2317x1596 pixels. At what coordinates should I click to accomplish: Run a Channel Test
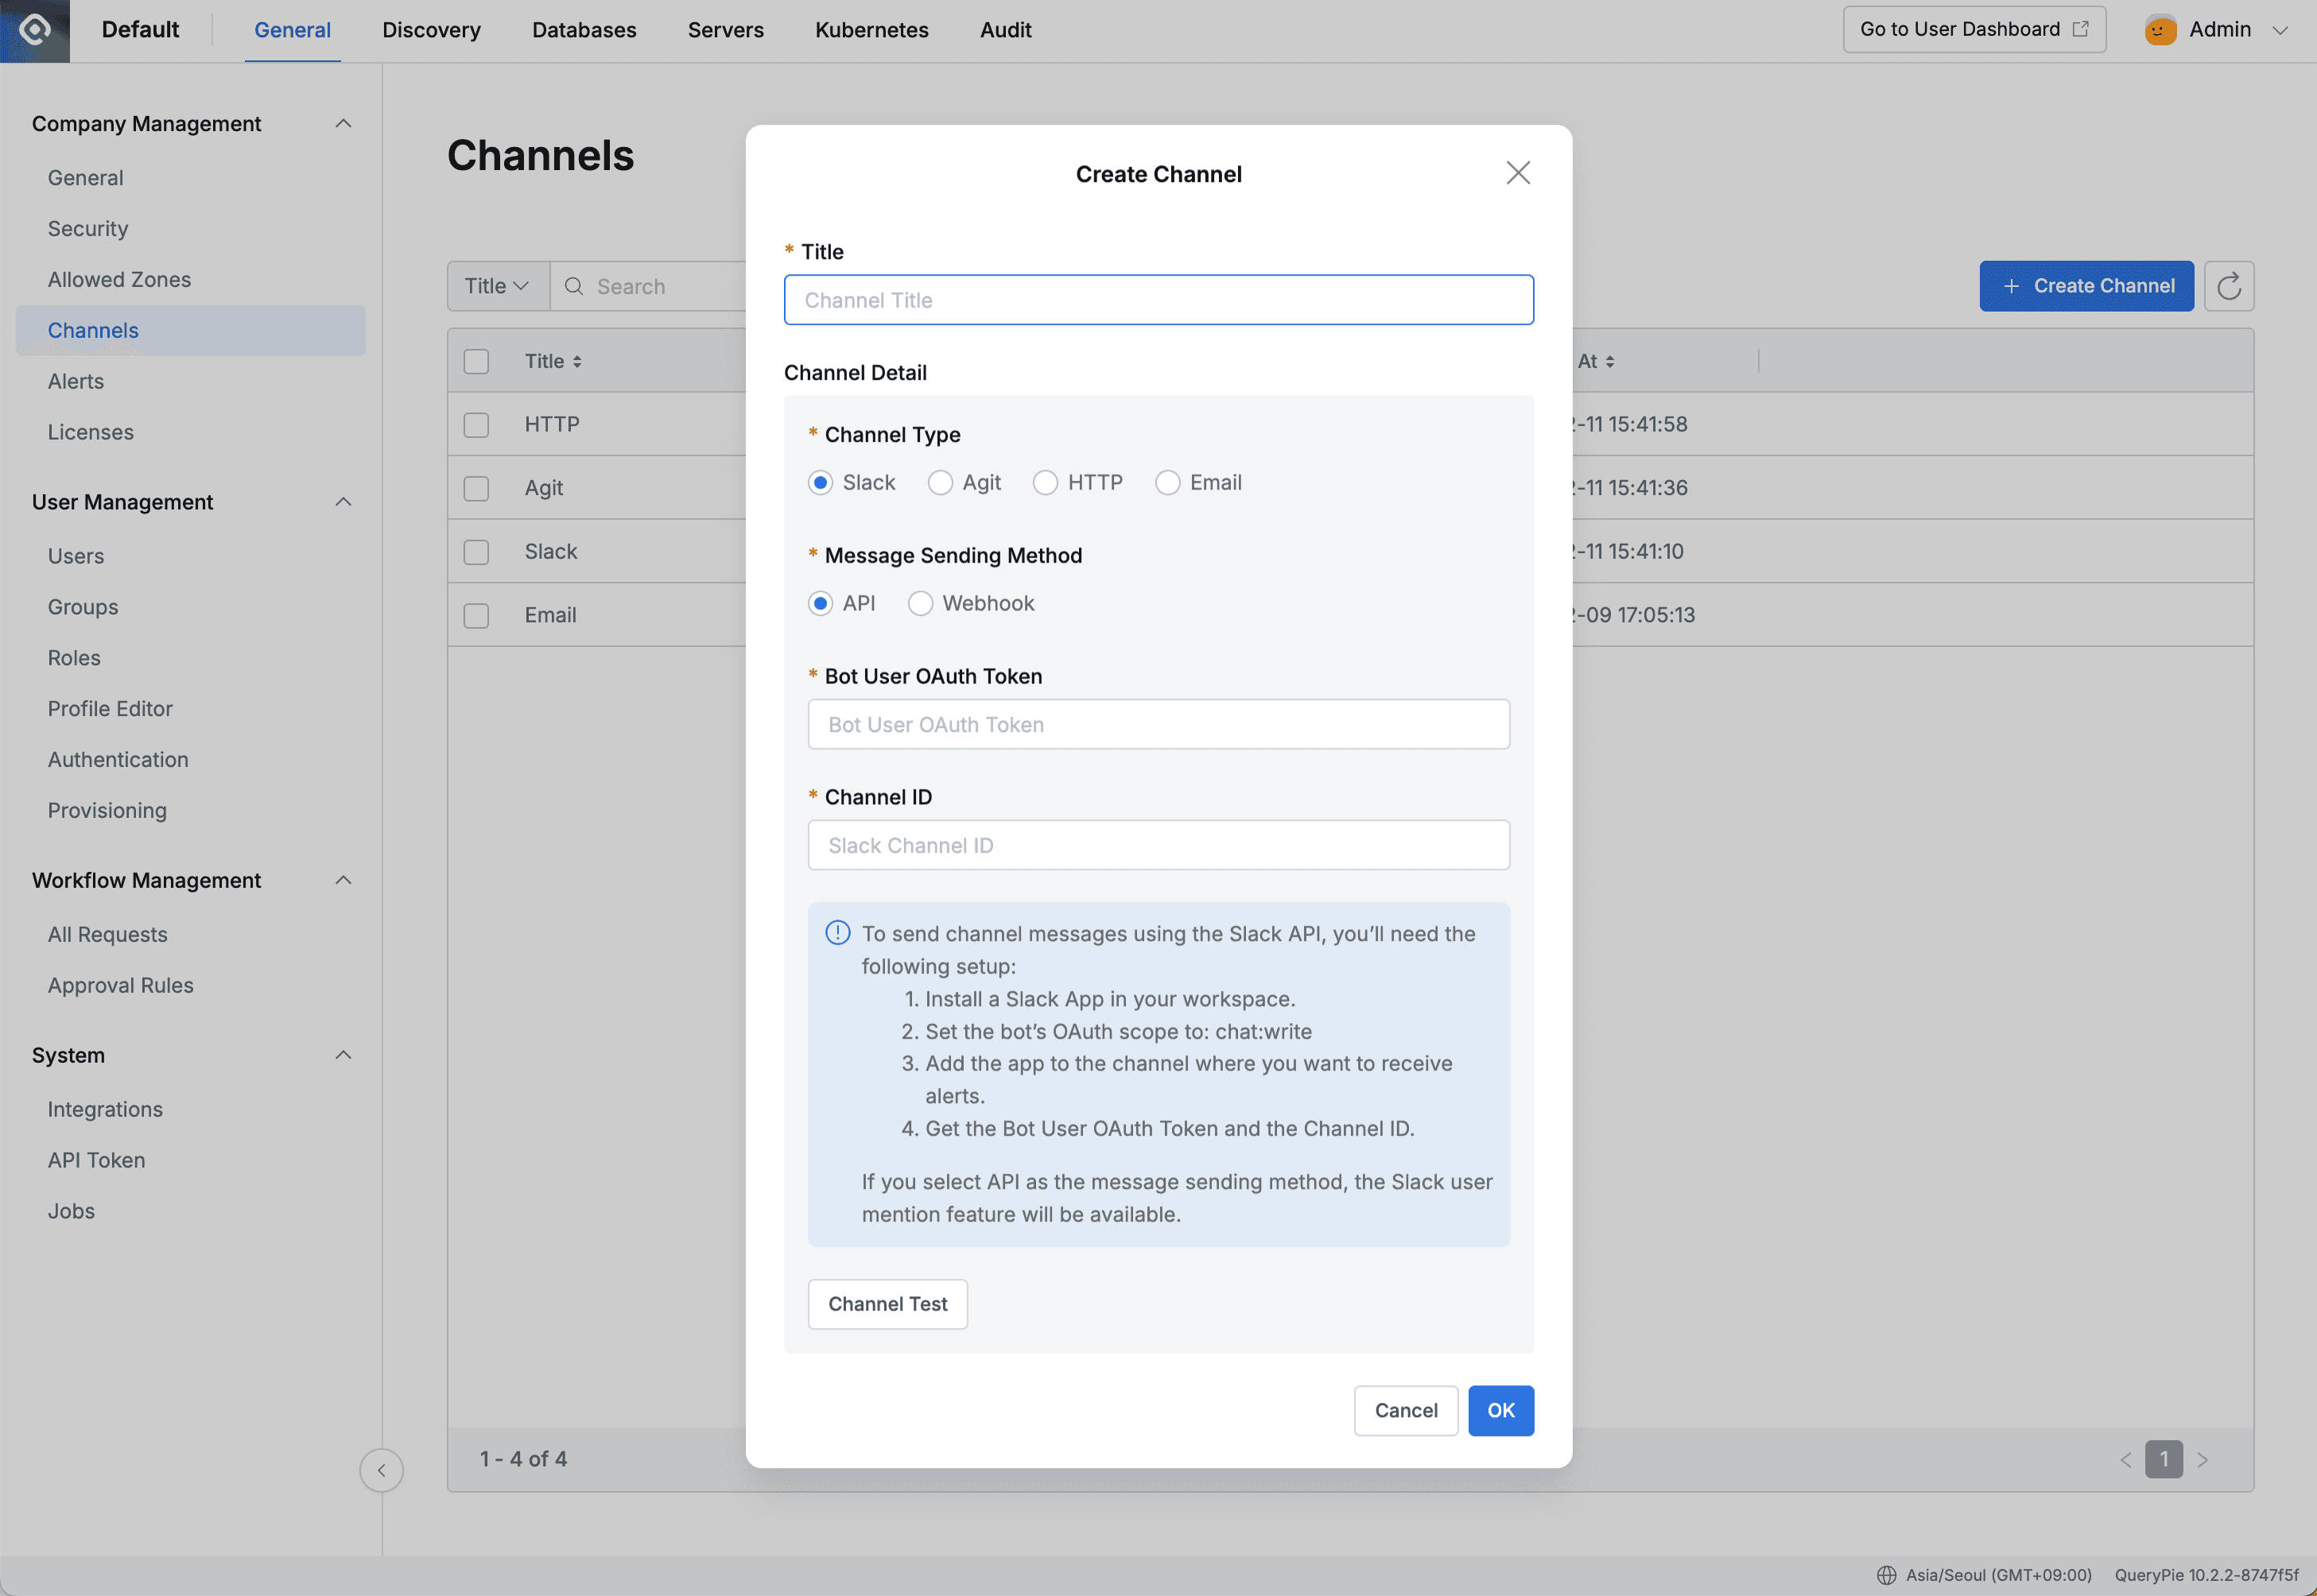pos(887,1303)
